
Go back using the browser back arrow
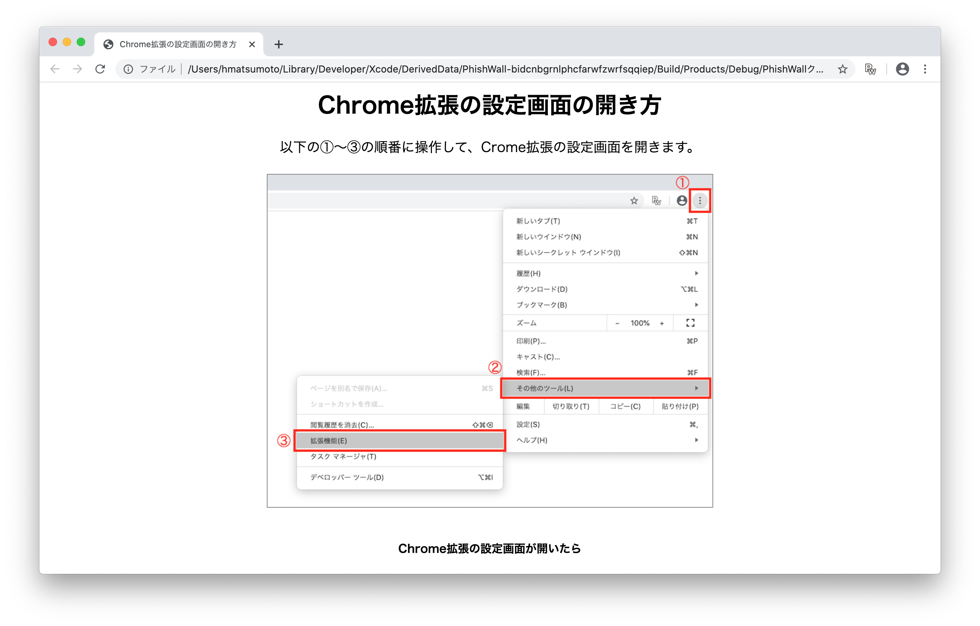(x=55, y=69)
